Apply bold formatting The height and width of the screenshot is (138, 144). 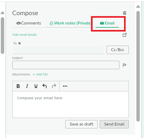[18, 86]
